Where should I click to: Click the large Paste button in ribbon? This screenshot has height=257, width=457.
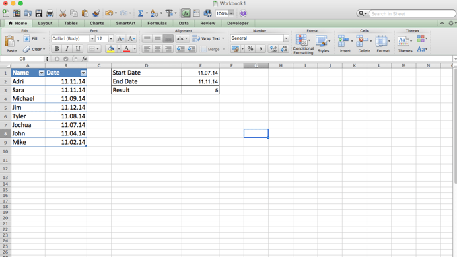[x=11, y=44]
